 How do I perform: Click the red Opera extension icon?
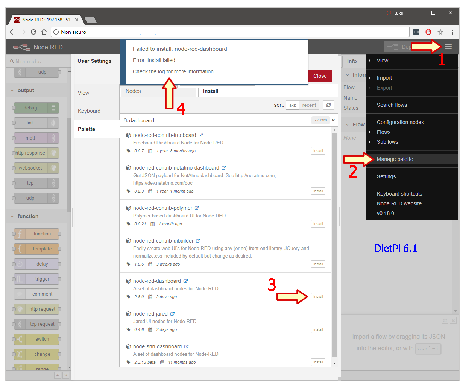coord(428,32)
